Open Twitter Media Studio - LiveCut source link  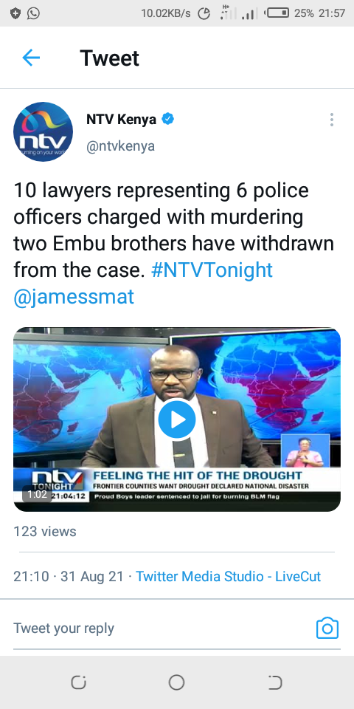[x=228, y=577]
